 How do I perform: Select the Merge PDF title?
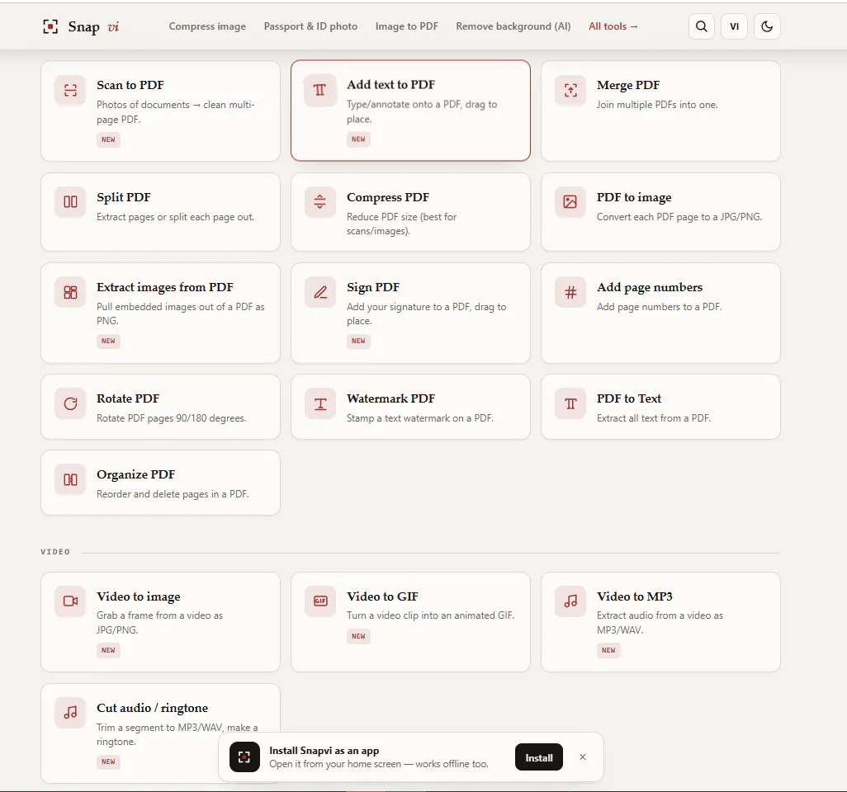coord(627,85)
